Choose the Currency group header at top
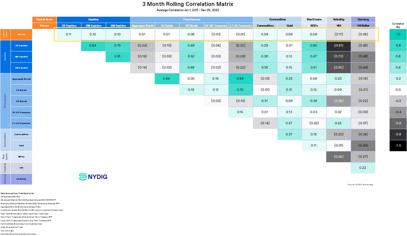 click(x=363, y=19)
